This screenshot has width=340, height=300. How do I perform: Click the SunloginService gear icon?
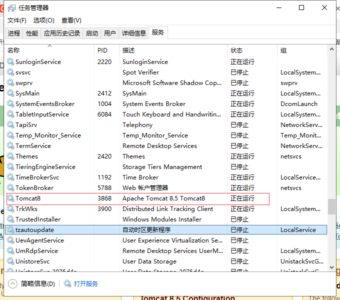tap(10, 62)
